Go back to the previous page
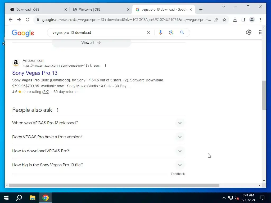Screen dimensions: 271x203 tap(11, 20)
